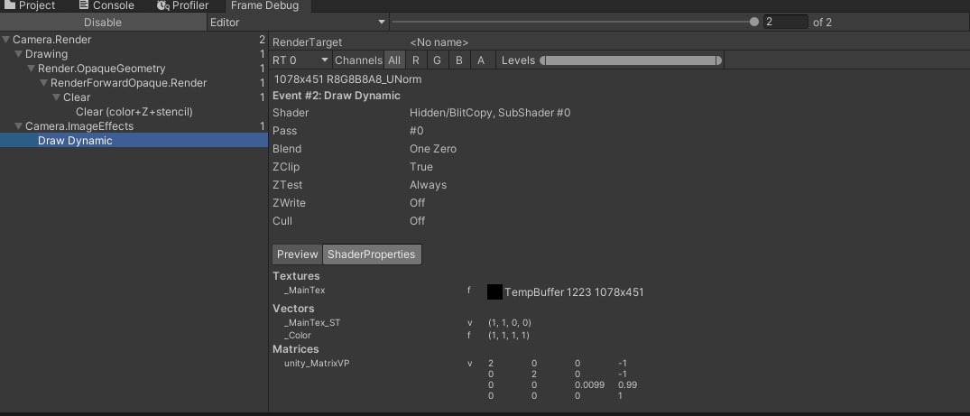Select the Camera.Render row label
This screenshot has width=970, height=416.
pos(52,40)
